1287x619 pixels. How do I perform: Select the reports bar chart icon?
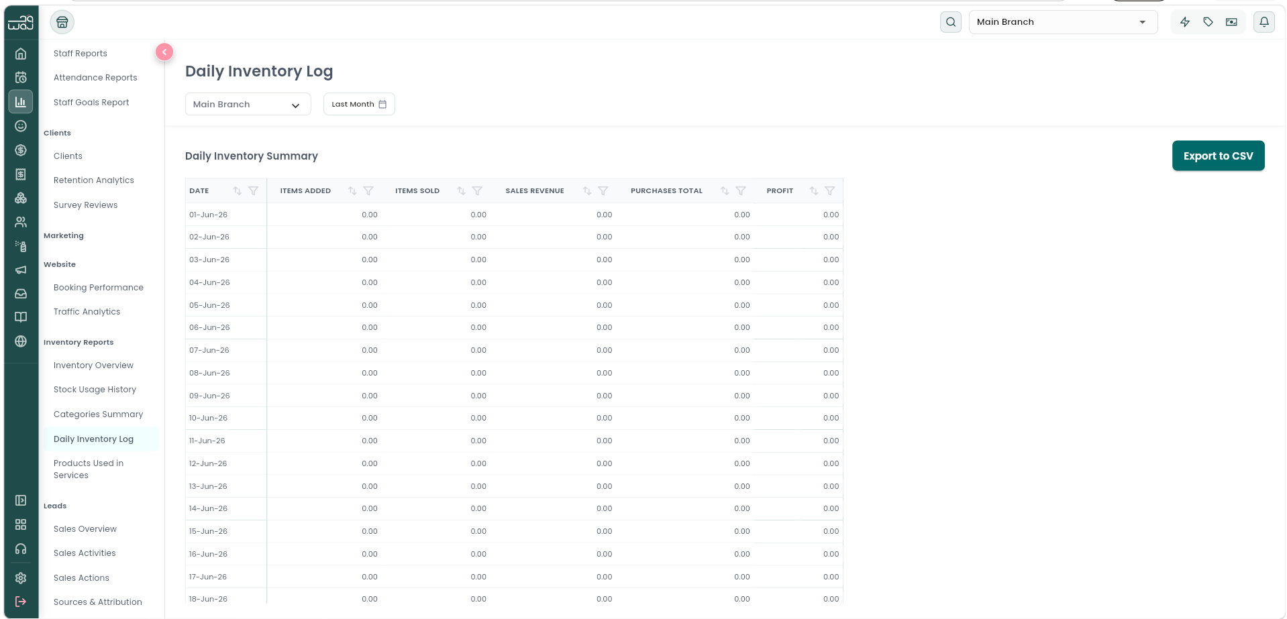[21, 102]
